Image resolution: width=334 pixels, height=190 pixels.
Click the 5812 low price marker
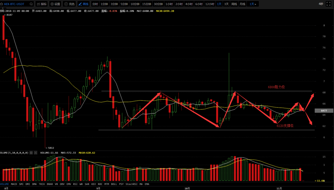click(x=50, y=148)
